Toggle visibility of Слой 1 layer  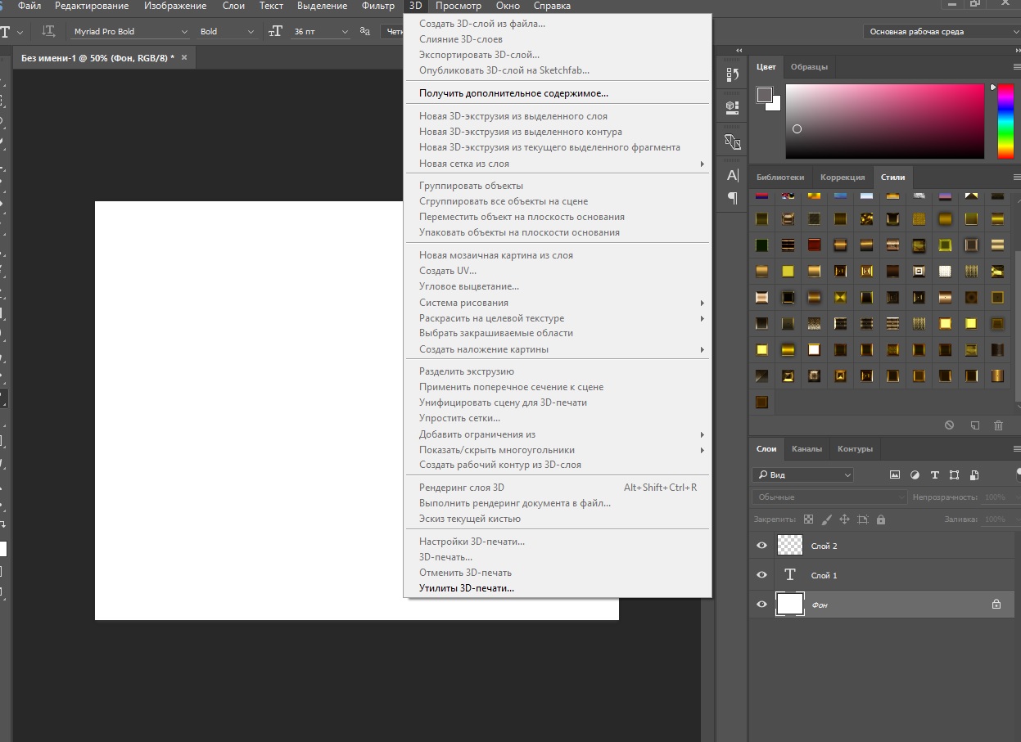761,575
